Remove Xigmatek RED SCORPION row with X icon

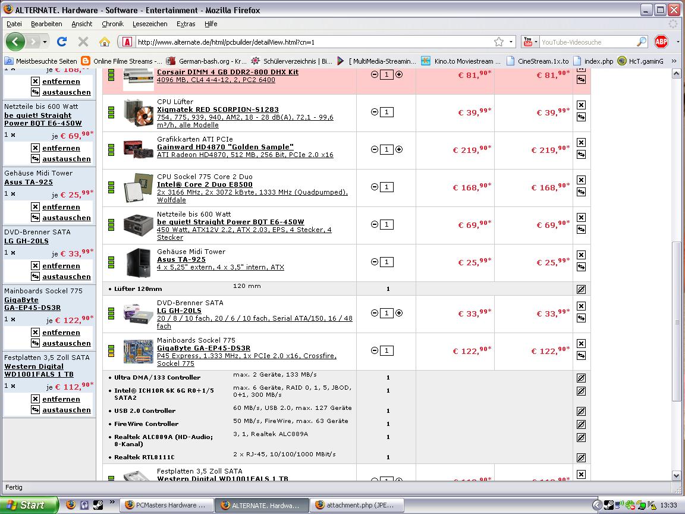point(581,105)
